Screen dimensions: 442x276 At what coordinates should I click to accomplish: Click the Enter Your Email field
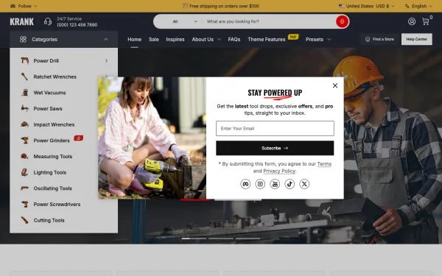pyautogui.click(x=275, y=128)
